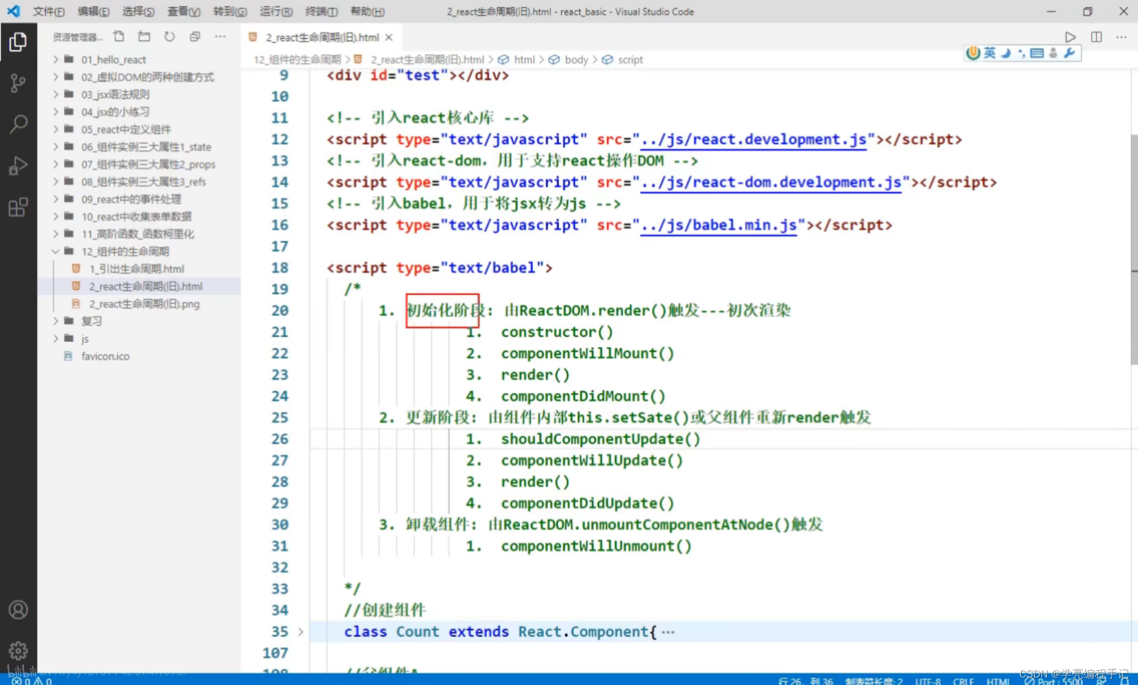1138x685 pixels.
Task: Click the New File icon in explorer
Action: coord(119,37)
